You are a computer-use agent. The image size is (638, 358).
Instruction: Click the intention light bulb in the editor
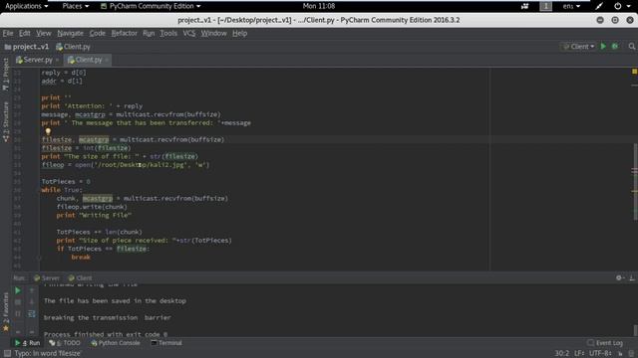(48, 131)
